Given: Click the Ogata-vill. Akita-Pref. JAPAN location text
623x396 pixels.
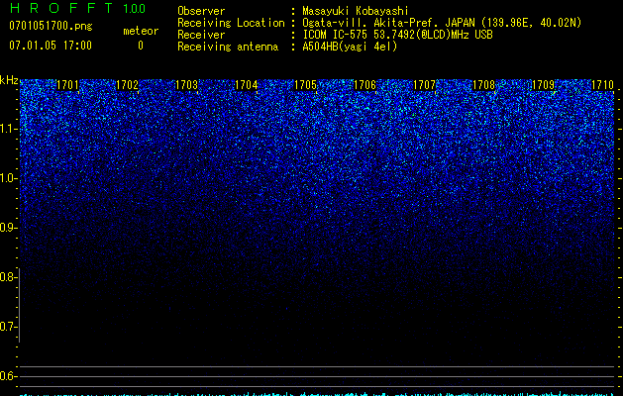Looking at the screenshot, I should click(442, 23).
